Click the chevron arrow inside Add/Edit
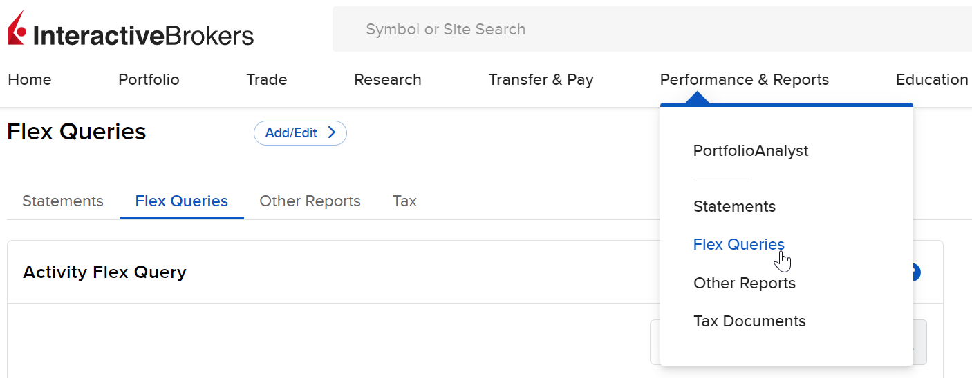972x378 pixels. click(331, 133)
